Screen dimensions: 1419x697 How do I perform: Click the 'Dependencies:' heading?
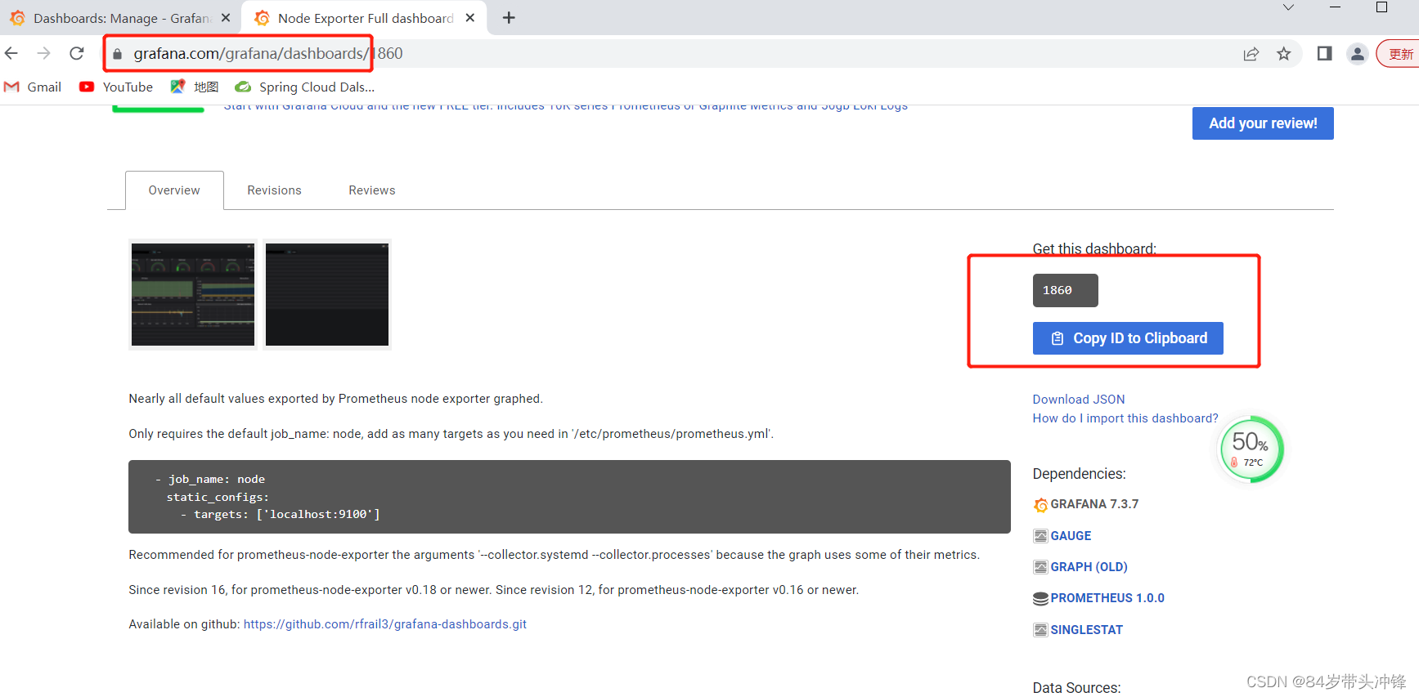(x=1079, y=474)
